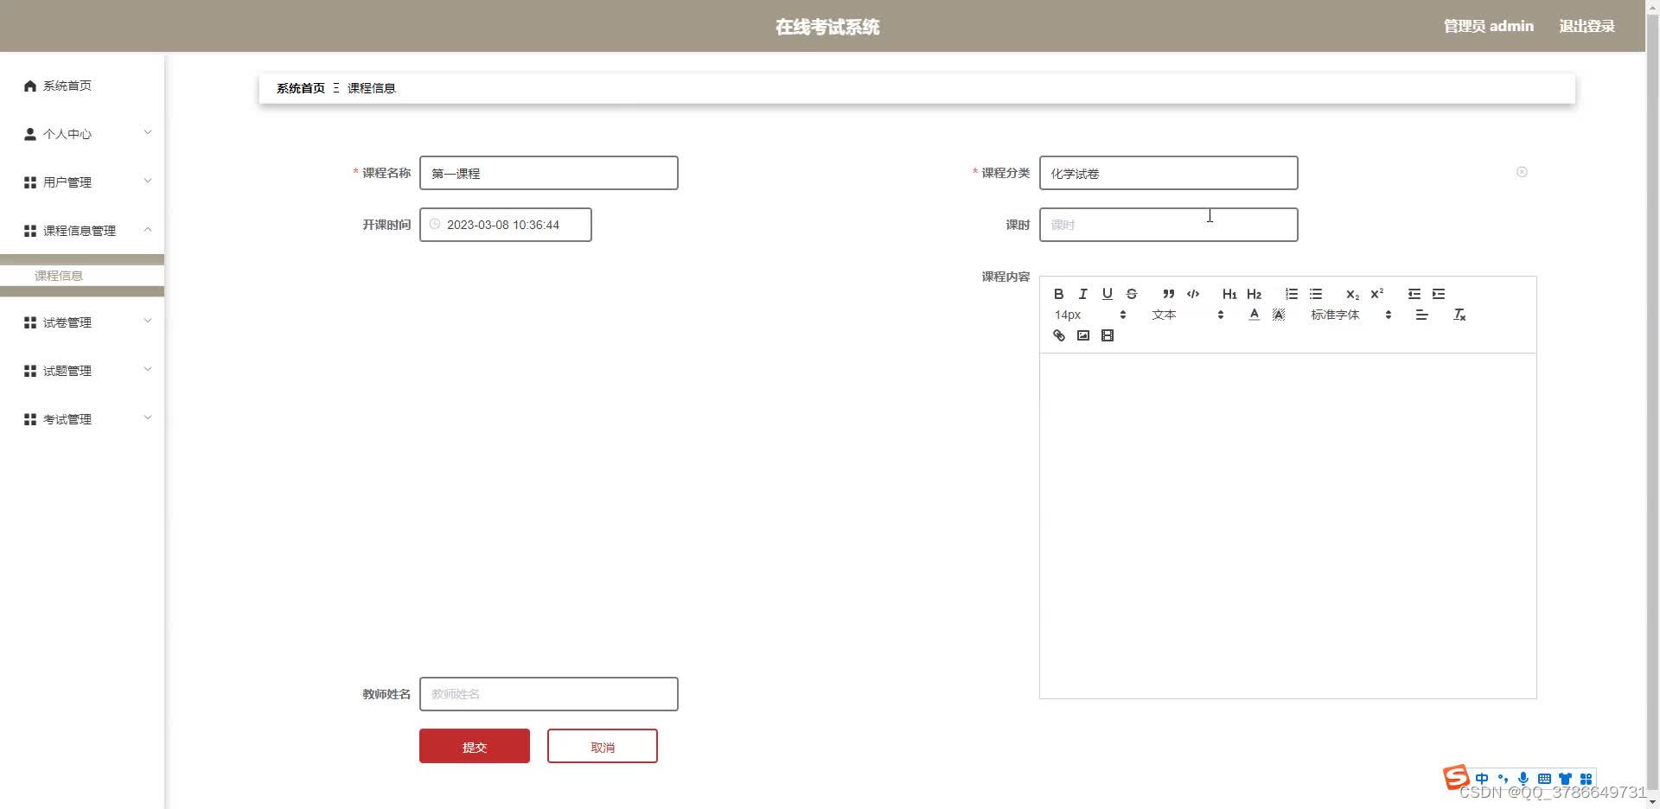Click 系统首页 breadcrumb link
Viewport: 1660px width, 809px height.
[x=300, y=88]
